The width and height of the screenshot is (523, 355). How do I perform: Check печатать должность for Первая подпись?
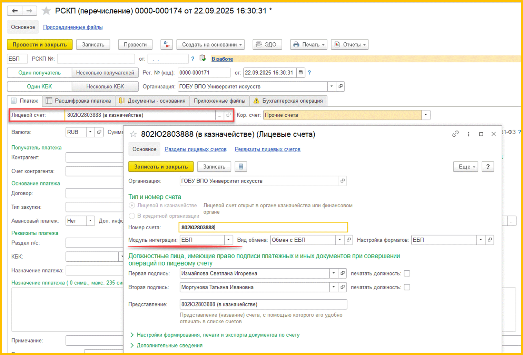tap(407, 273)
